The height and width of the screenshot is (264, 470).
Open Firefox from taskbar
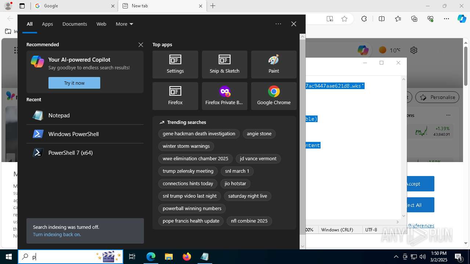point(187,257)
